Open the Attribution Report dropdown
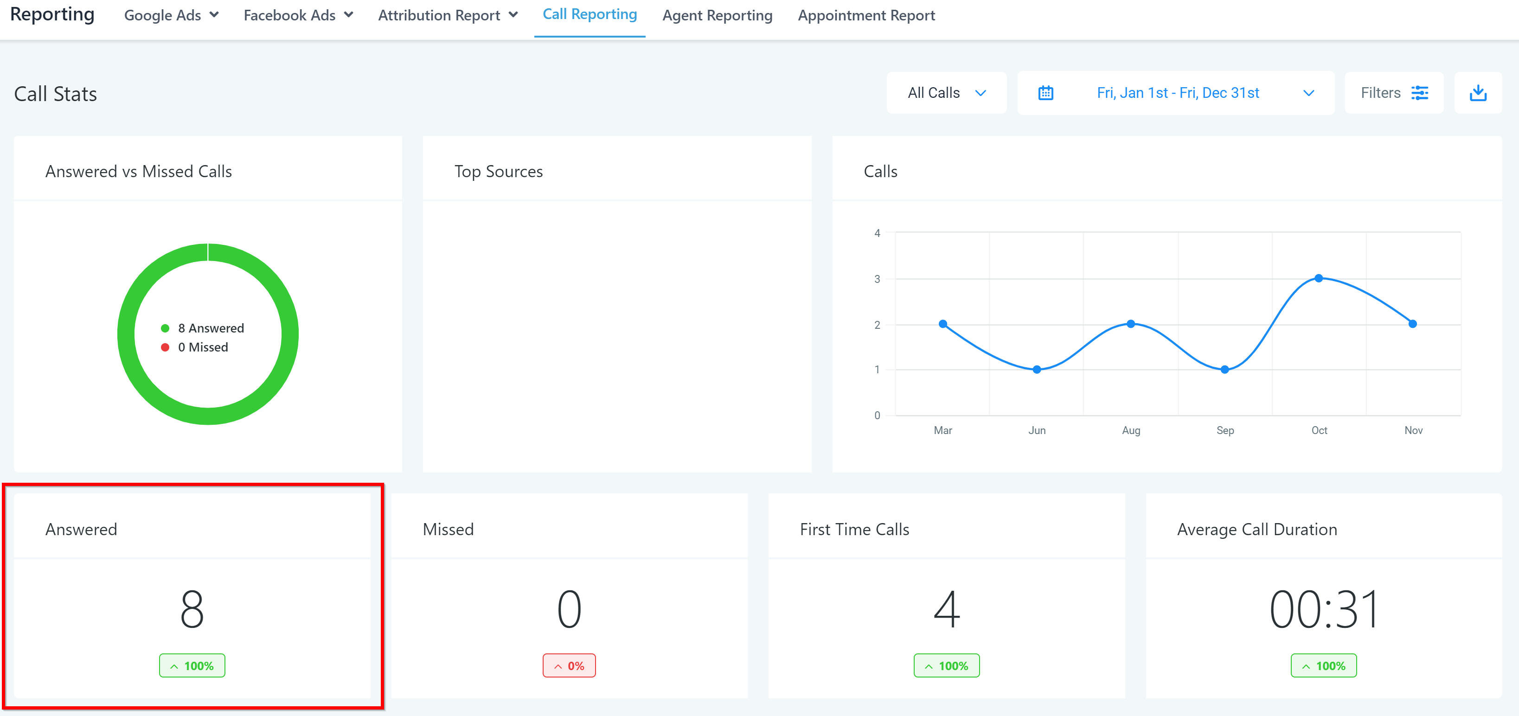The width and height of the screenshot is (1519, 716). coord(448,15)
